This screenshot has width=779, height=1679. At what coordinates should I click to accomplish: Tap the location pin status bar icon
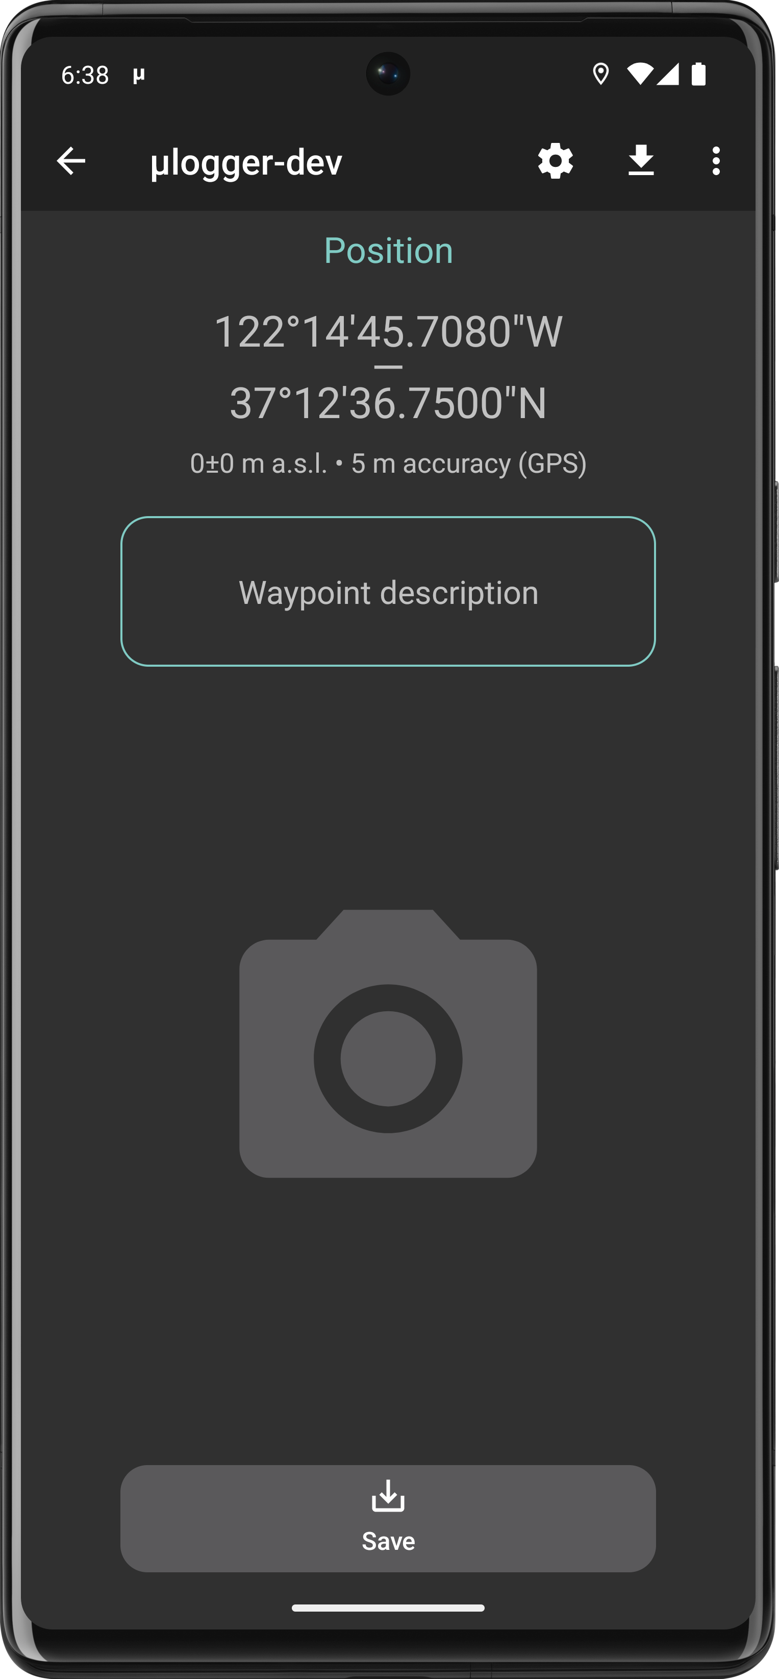click(x=600, y=75)
